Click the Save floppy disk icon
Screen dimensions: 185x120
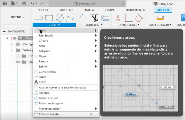[24, 3]
